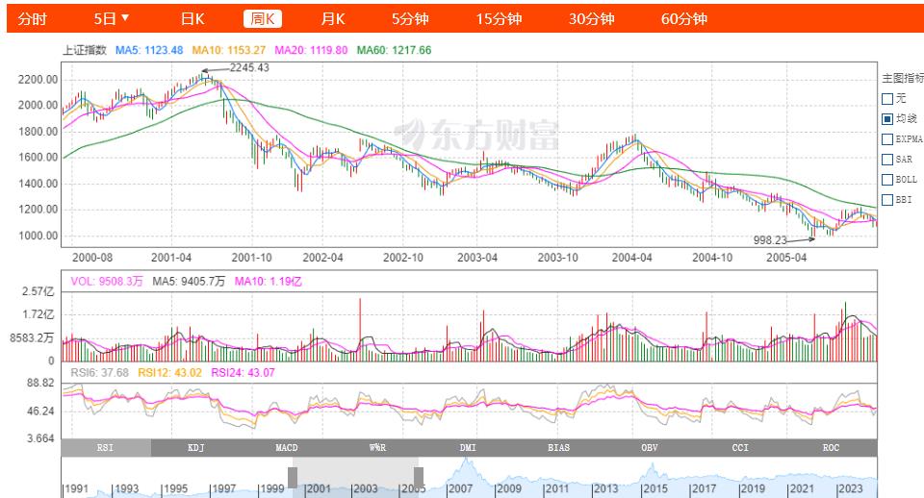Select the 60分钟 interval tab
The height and width of the screenshot is (498, 924).
(684, 19)
